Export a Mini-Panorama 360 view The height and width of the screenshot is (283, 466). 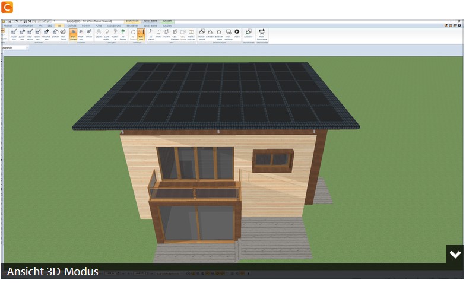coord(262,34)
